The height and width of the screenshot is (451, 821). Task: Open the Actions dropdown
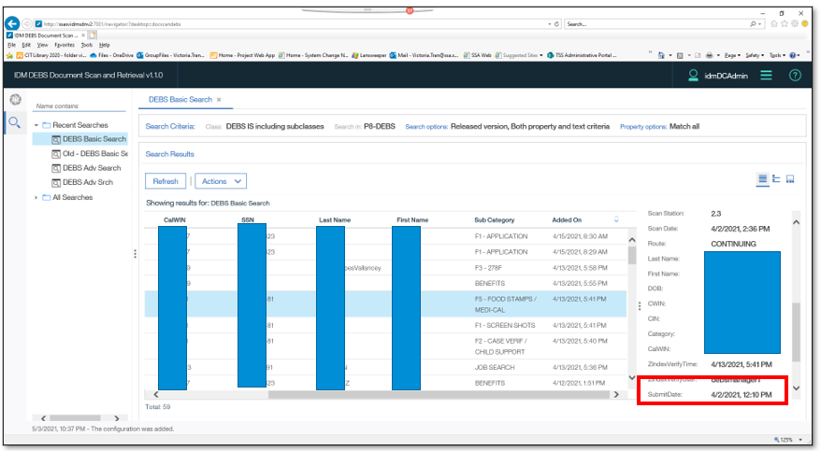(x=221, y=181)
